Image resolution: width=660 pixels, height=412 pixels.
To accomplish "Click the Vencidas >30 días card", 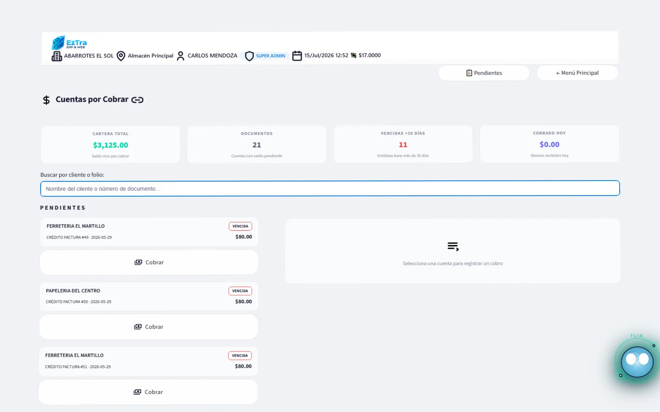I will pyautogui.click(x=403, y=144).
